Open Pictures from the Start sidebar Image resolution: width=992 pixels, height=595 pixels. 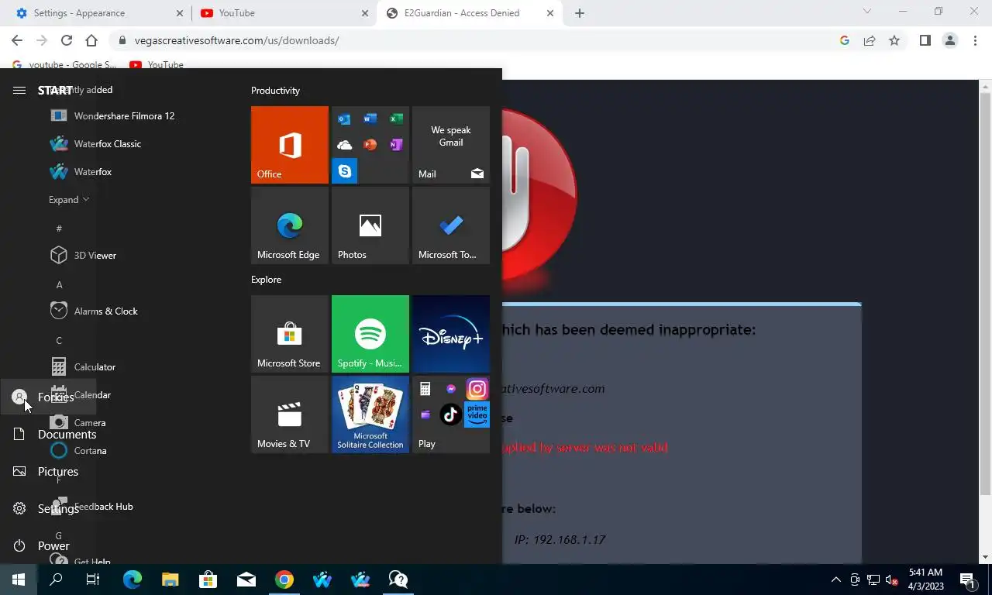(48, 472)
